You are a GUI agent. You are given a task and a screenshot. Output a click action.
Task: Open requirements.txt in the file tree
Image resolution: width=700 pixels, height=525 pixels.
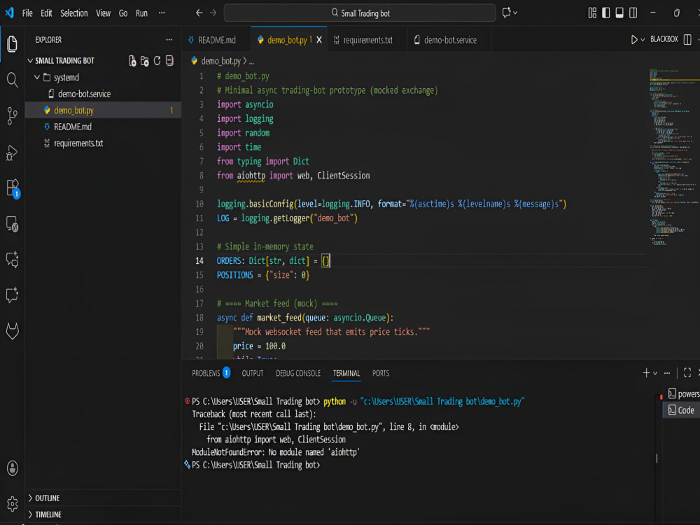[103, 143]
